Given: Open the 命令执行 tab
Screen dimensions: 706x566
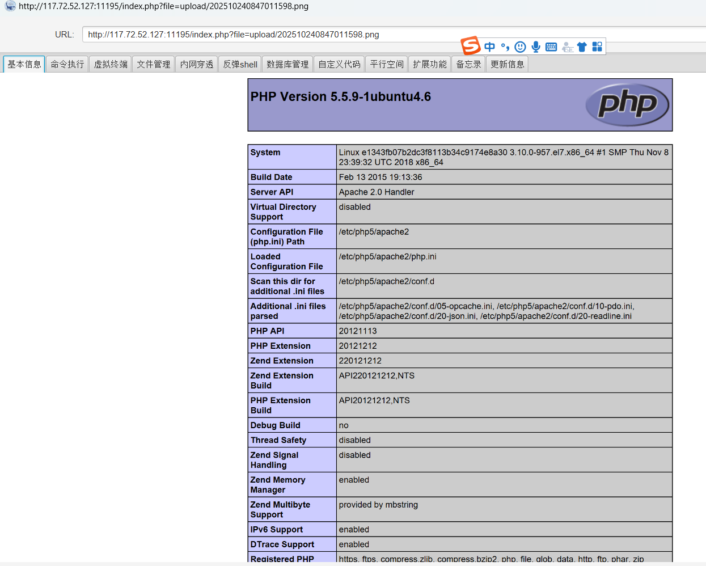Looking at the screenshot, I should [x=67, y=64].
